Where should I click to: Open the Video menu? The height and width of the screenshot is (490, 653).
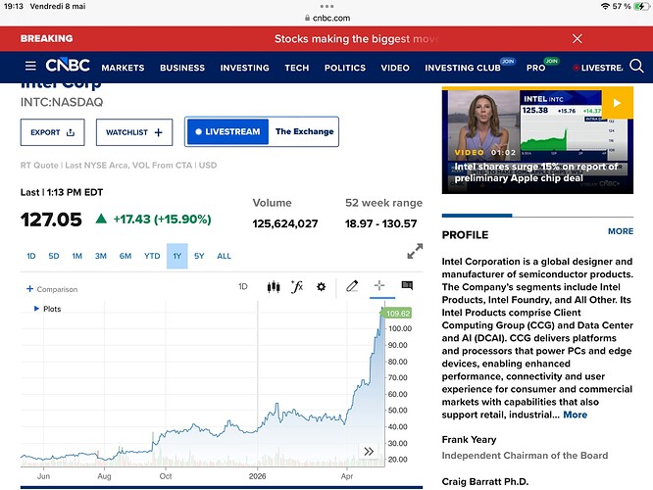tap(395, 68)
